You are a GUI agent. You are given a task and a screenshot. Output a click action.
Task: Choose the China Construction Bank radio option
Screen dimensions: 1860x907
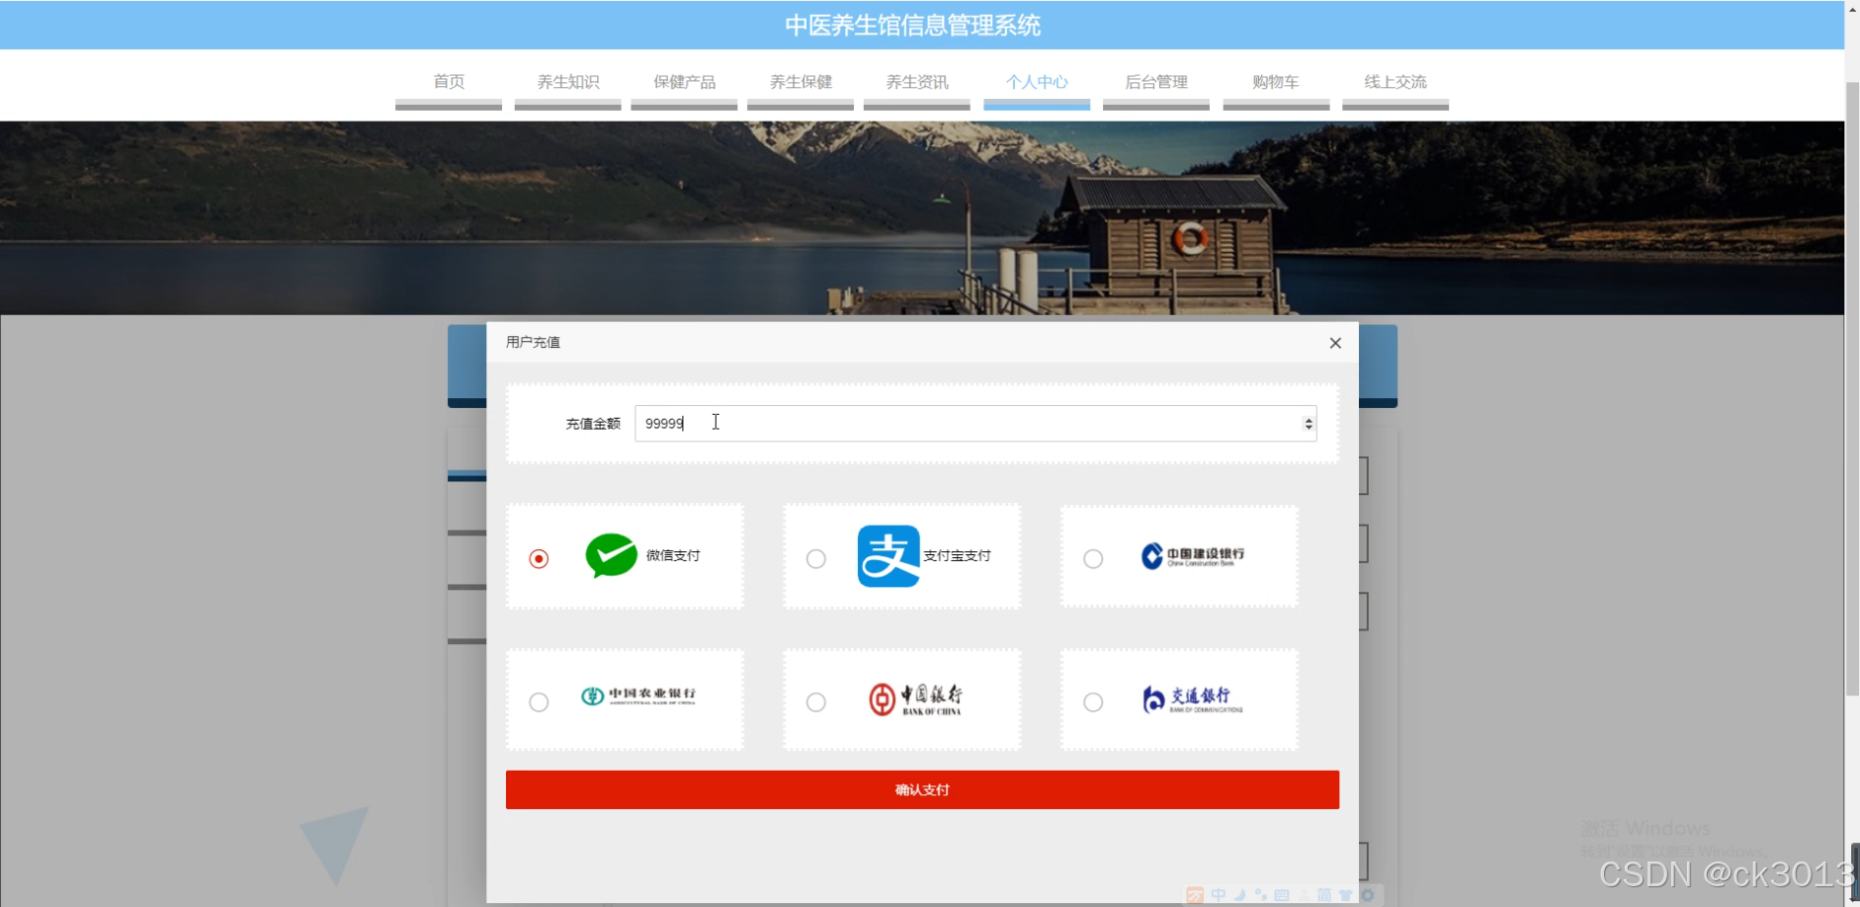[1093, 559]
